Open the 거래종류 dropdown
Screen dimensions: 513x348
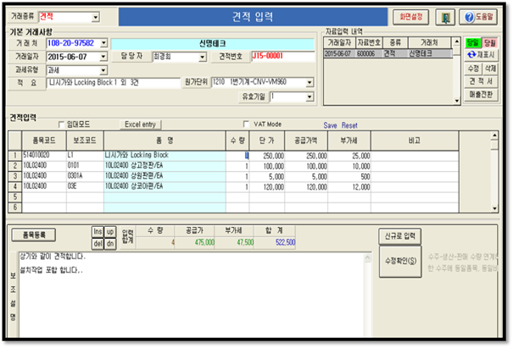[x=93, y=16]
